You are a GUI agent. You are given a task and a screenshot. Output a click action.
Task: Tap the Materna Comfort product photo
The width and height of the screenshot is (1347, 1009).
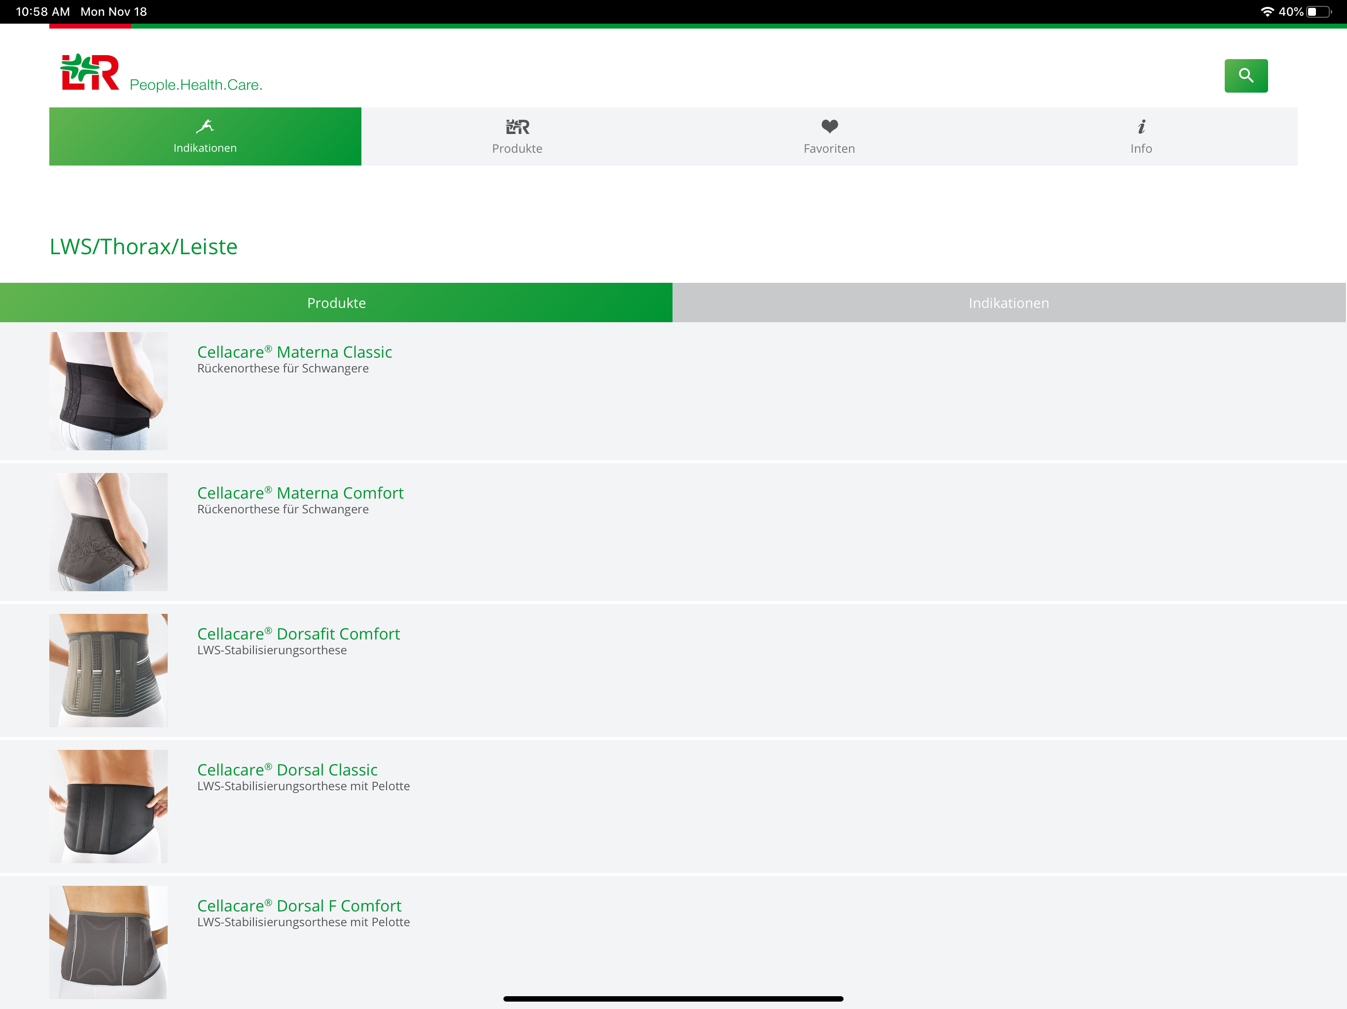108,532
